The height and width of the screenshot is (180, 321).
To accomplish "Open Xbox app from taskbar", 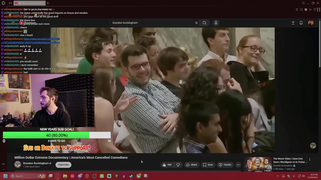I will pyautogui.click(x=138, y=176).
